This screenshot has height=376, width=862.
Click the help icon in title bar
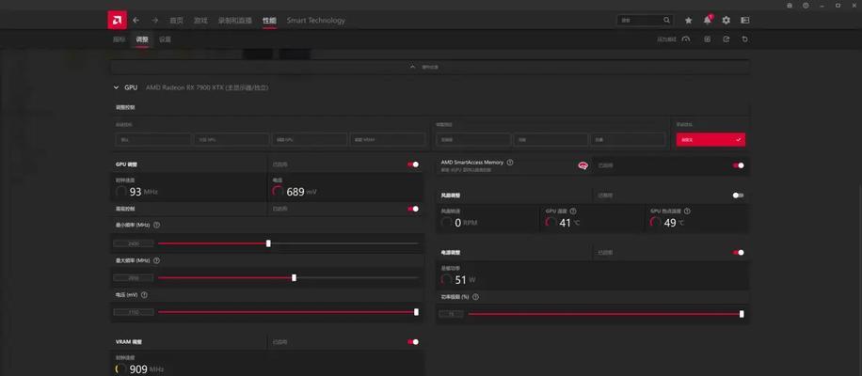click(806, 5)
